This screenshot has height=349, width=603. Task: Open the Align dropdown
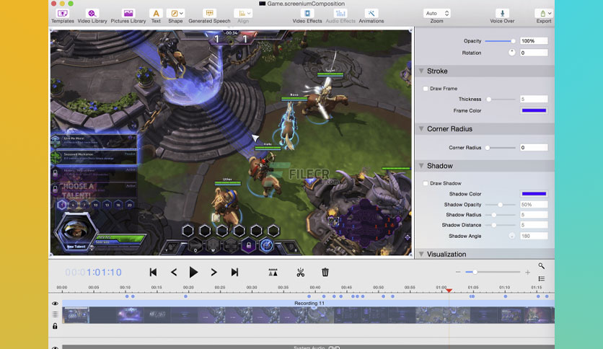click(243, 16)
